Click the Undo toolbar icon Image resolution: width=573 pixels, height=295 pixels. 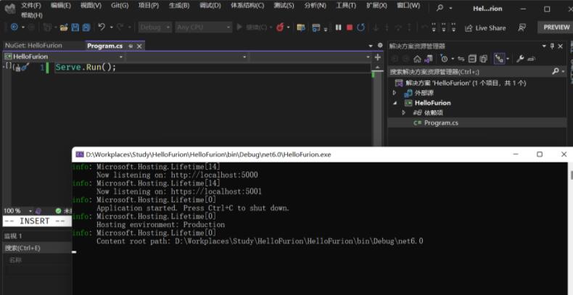101,28
